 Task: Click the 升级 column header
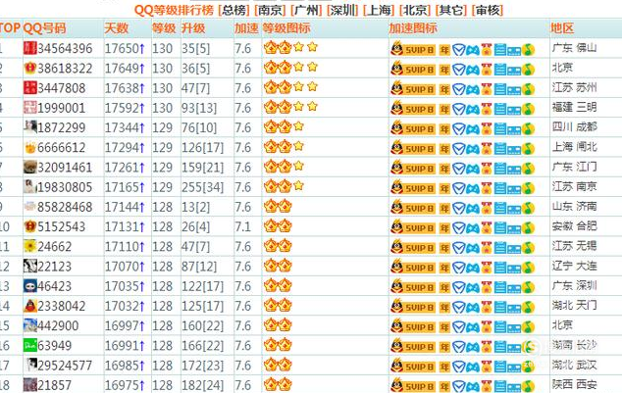point(193,28)
